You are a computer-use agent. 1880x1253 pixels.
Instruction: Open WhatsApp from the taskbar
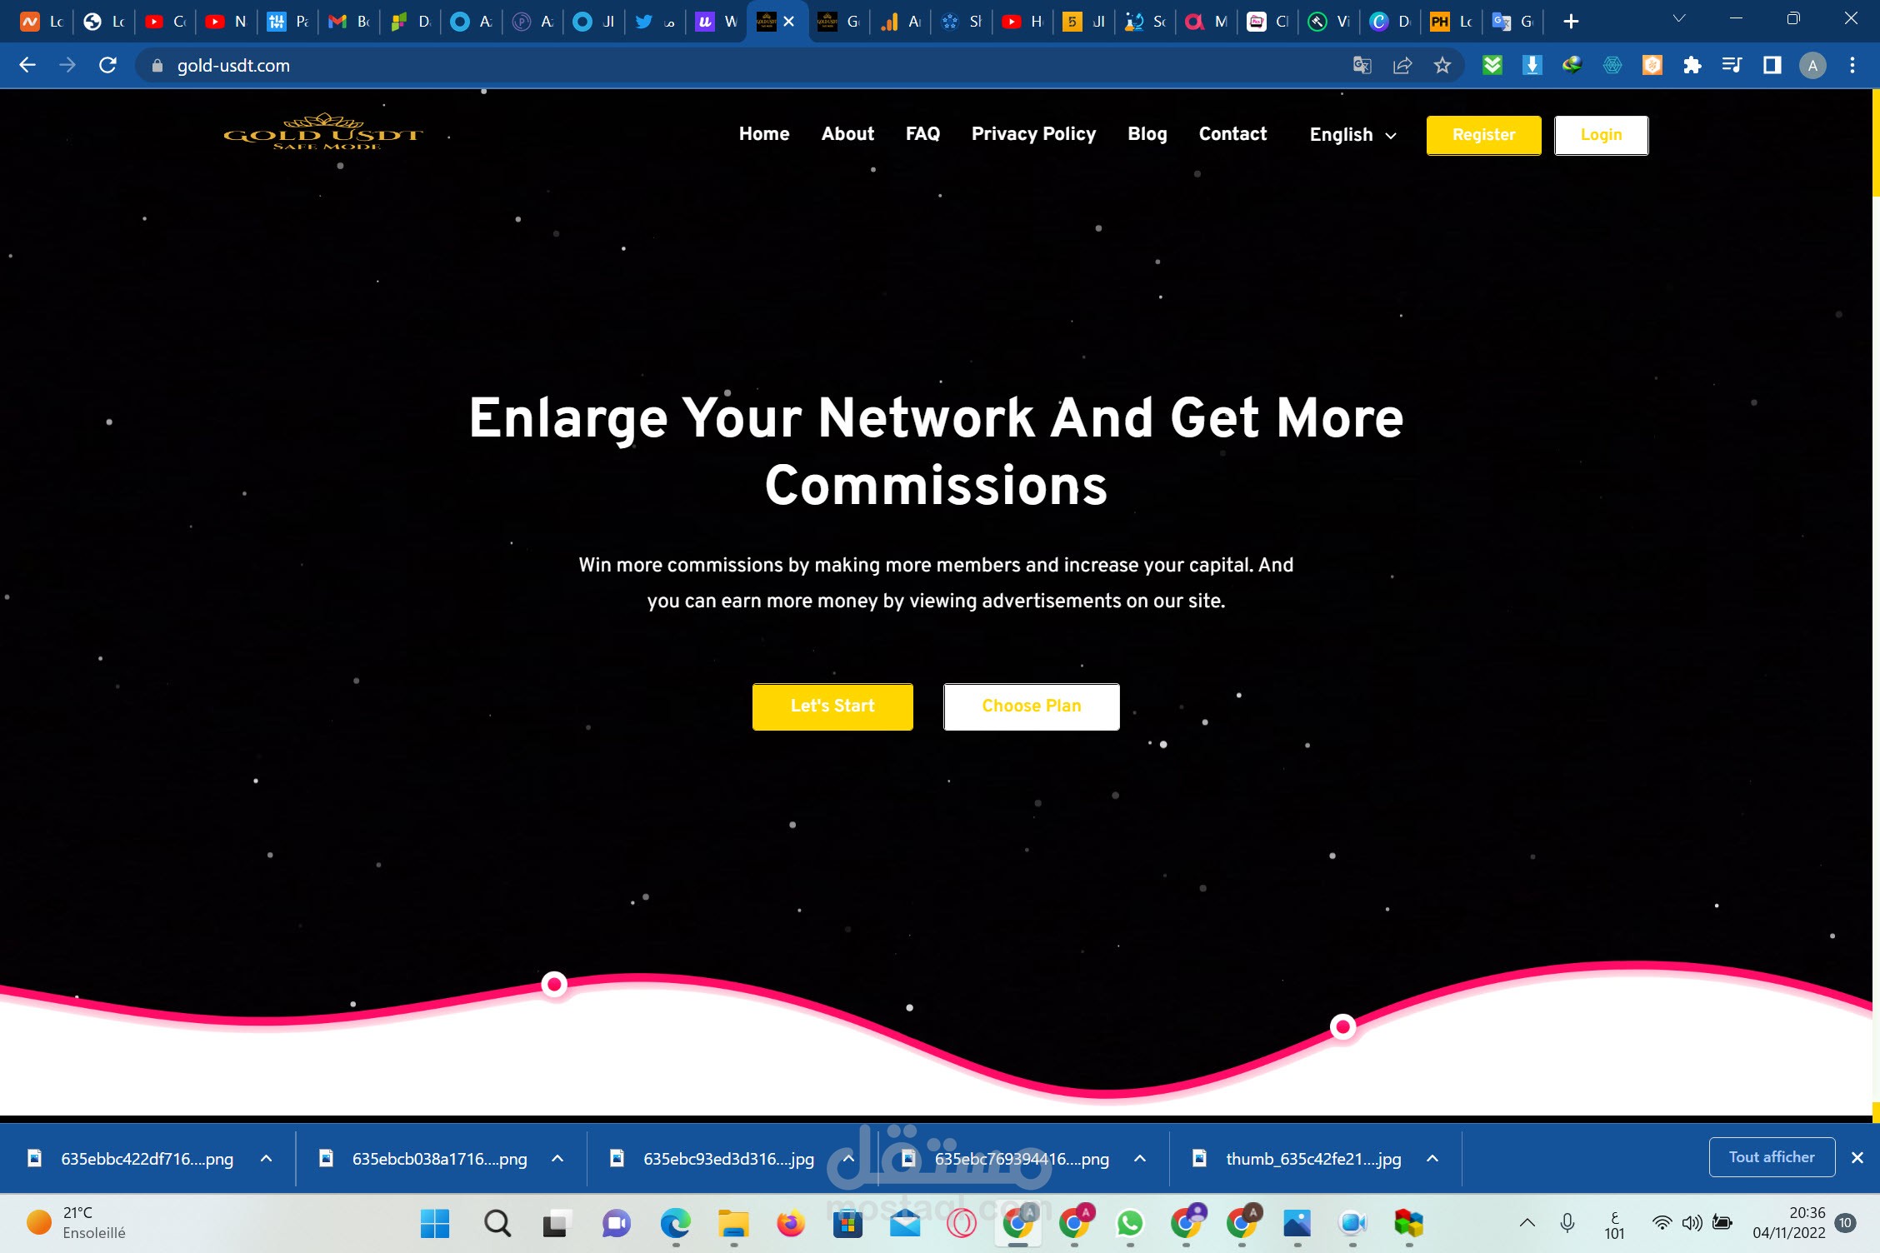1129,1223
